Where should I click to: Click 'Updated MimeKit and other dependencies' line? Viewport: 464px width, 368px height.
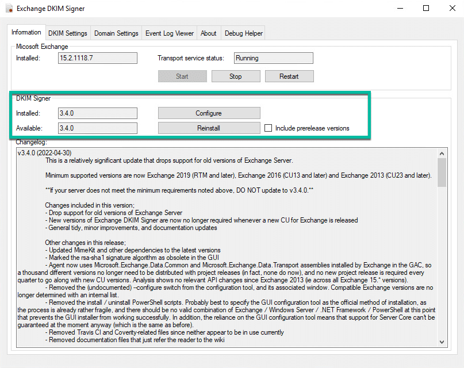(133, 250)
